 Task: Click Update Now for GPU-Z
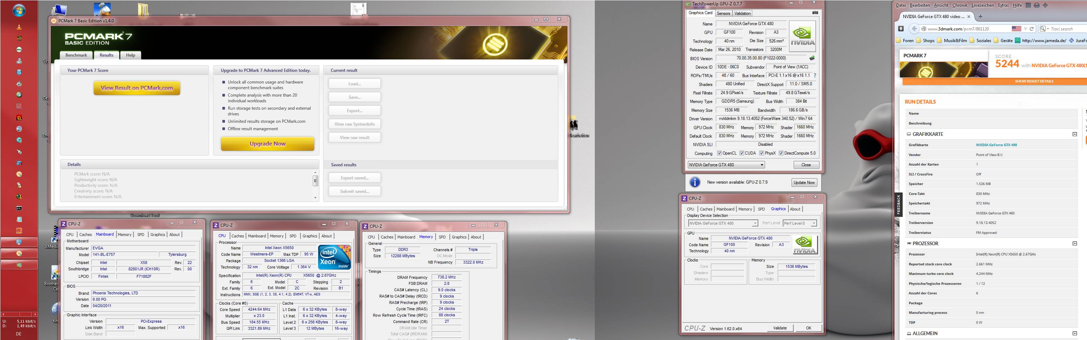tap(804, 182)
